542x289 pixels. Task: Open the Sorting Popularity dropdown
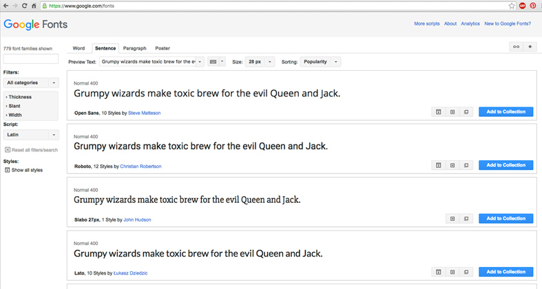pyautogui.click(x=320, y=62)
